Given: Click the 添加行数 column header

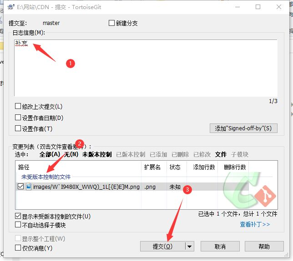Looking at the screenshot, I should [202, 167].
